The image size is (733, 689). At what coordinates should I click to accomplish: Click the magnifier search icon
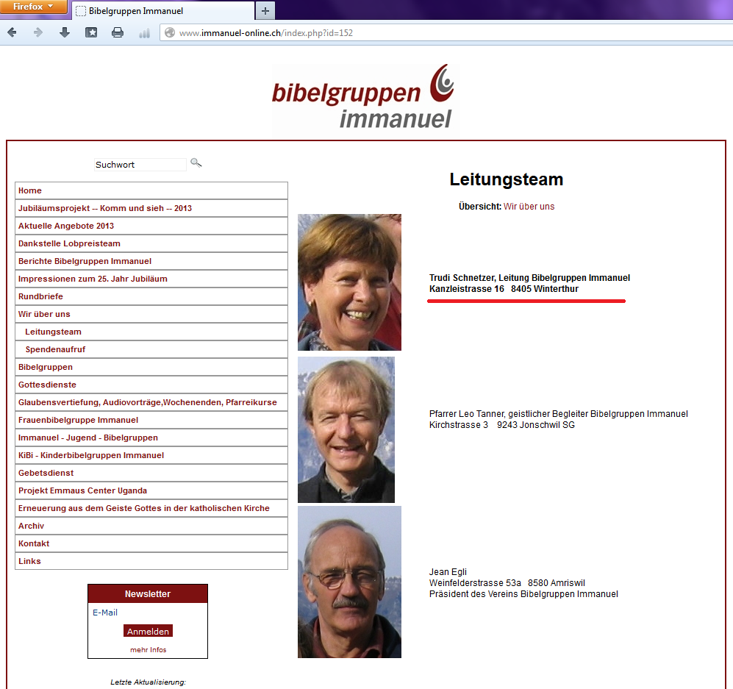tap(196, 163)
